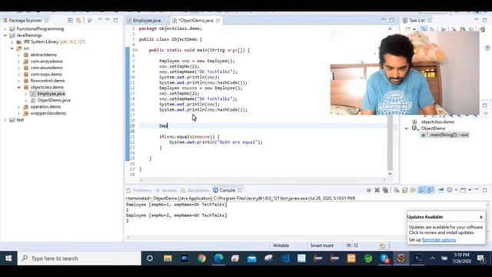Click the Windows Start button

(8, 259)
